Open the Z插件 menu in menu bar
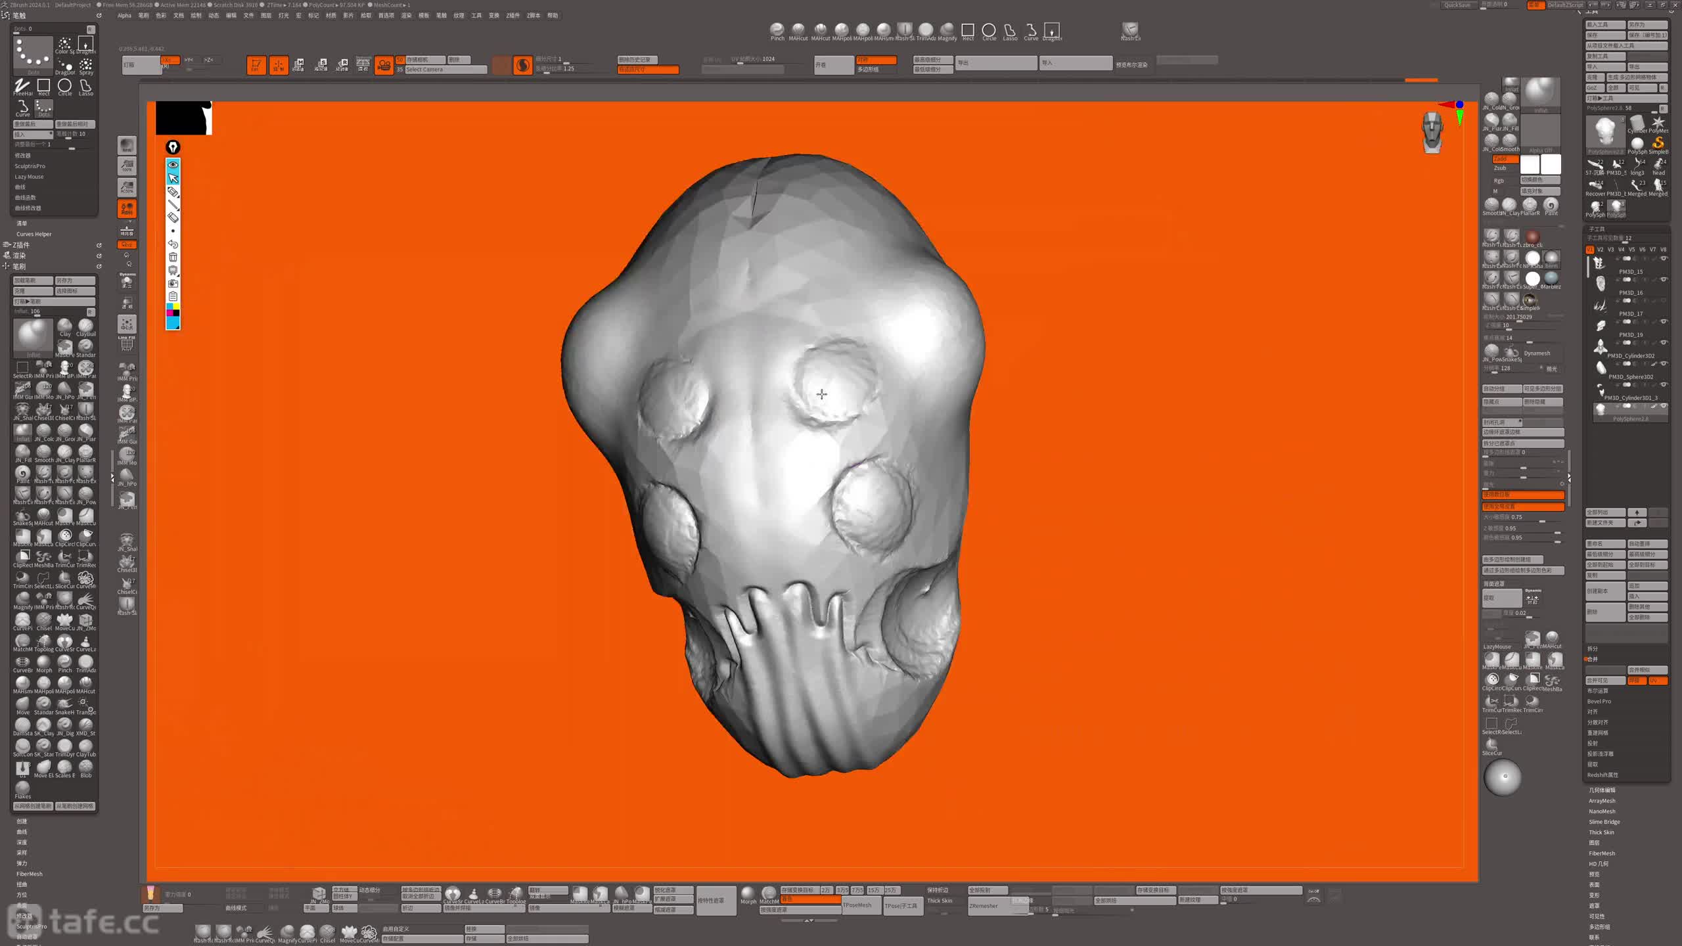The width and height of the screenshot is (1682, 946). click(513, 15)
